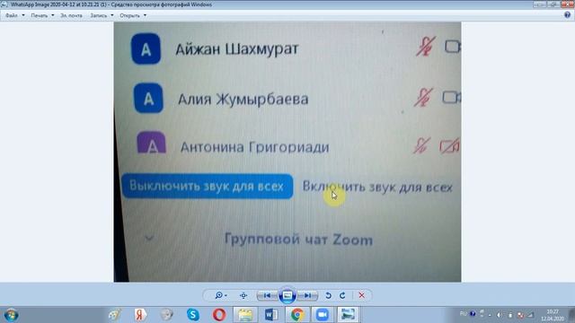Start the slideshow with the center button
Screen dimensions: 575x323
click(287, 295)
